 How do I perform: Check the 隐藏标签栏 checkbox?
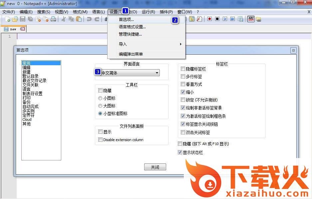tap(183, 69)
